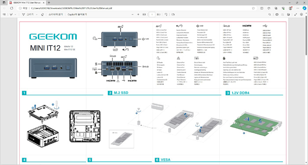This screenshot has width=308, height=165.
Task: Toggle the page view layout button
Action: pos(173,14)
